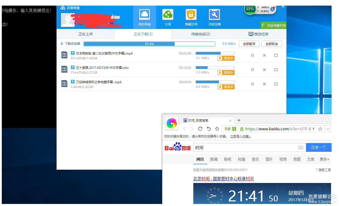
Task: Open 我的网盘 in Baidu Netdisk
Action: click(x=145, y=17)
